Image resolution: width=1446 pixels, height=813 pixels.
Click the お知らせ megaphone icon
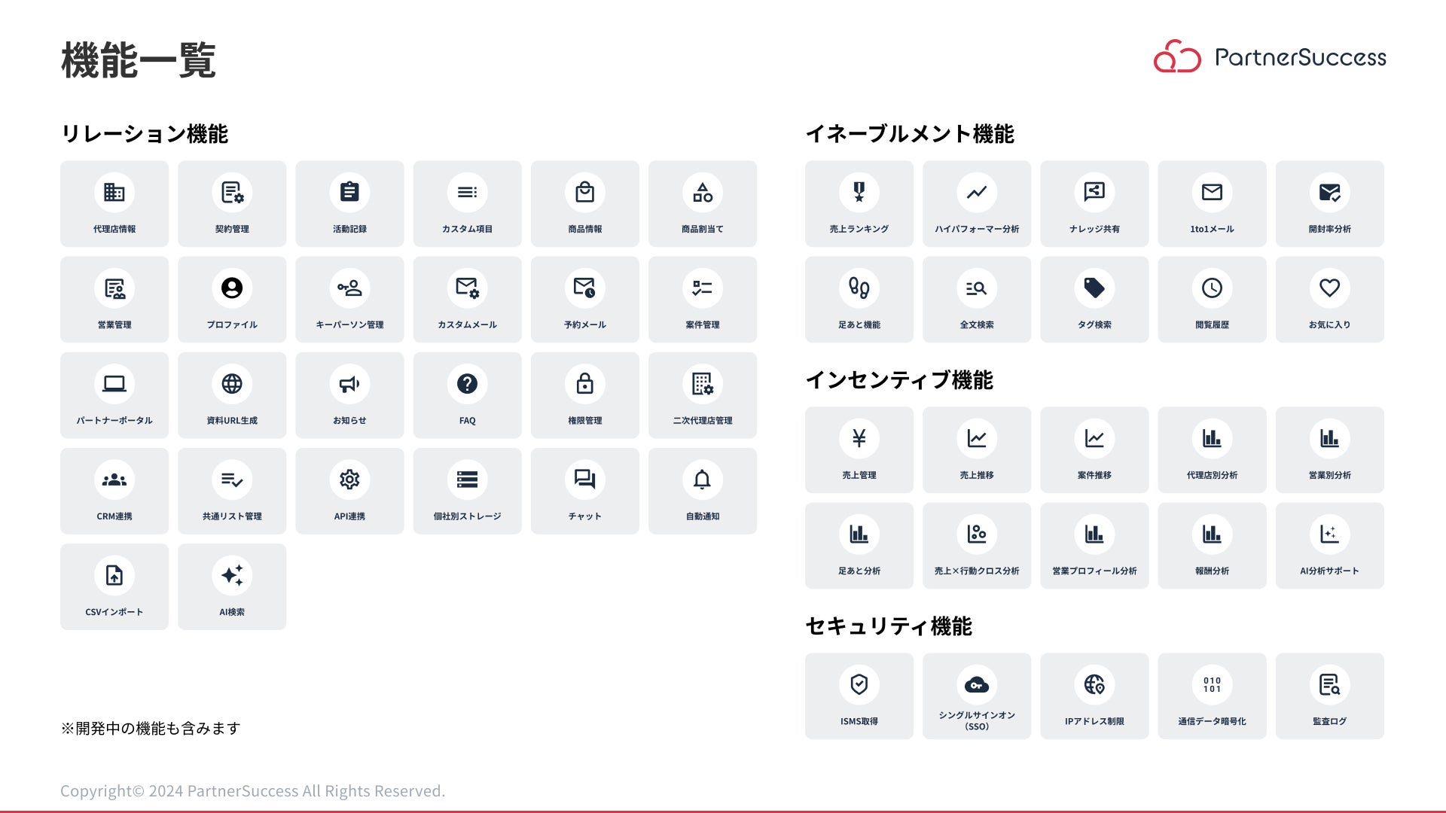pyautogui.click(x=349, y=384)
